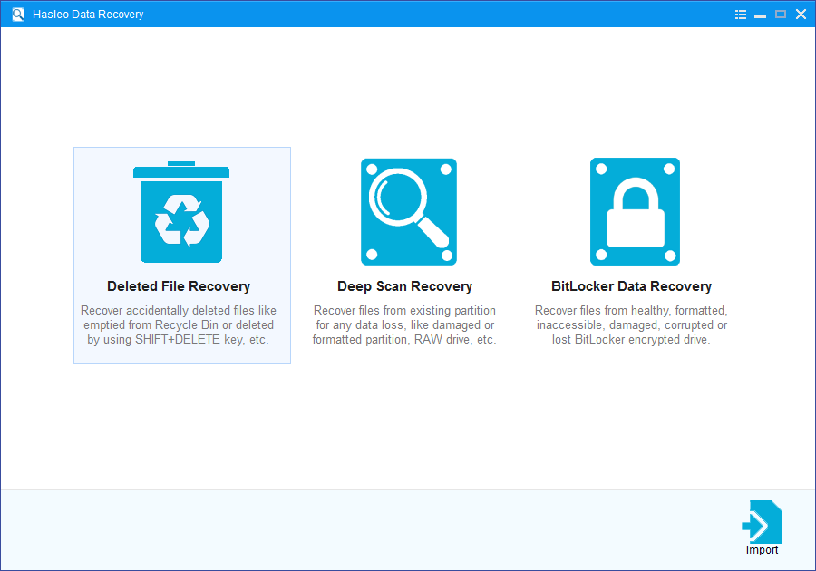Select the Deep Scan Recovery title

(x=405, y=286)
